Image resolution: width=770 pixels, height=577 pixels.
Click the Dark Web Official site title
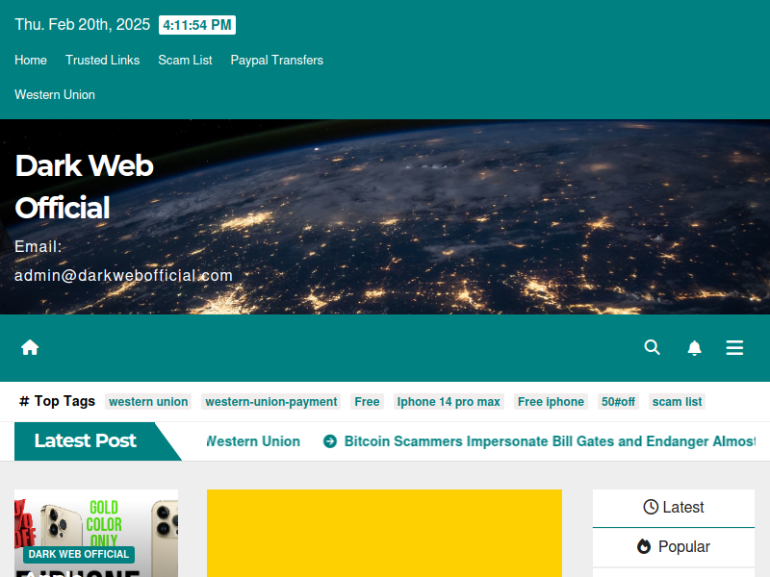(x=84, y=187)
